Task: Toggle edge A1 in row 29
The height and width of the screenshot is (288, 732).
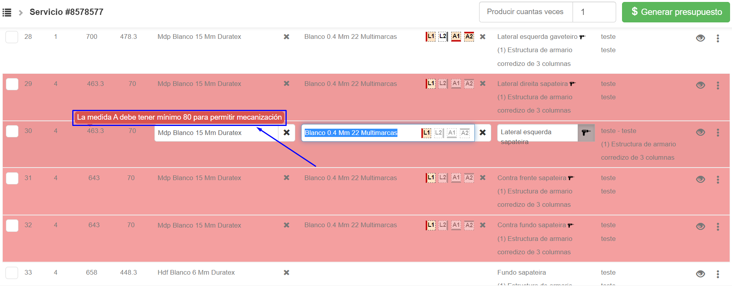Action: coord(456,84)
